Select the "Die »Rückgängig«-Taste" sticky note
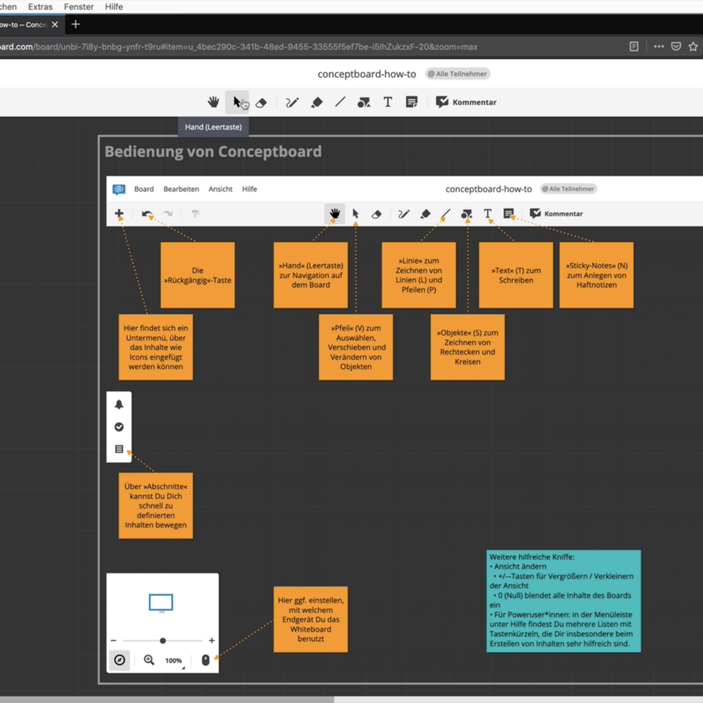 (x=198, y=276)
